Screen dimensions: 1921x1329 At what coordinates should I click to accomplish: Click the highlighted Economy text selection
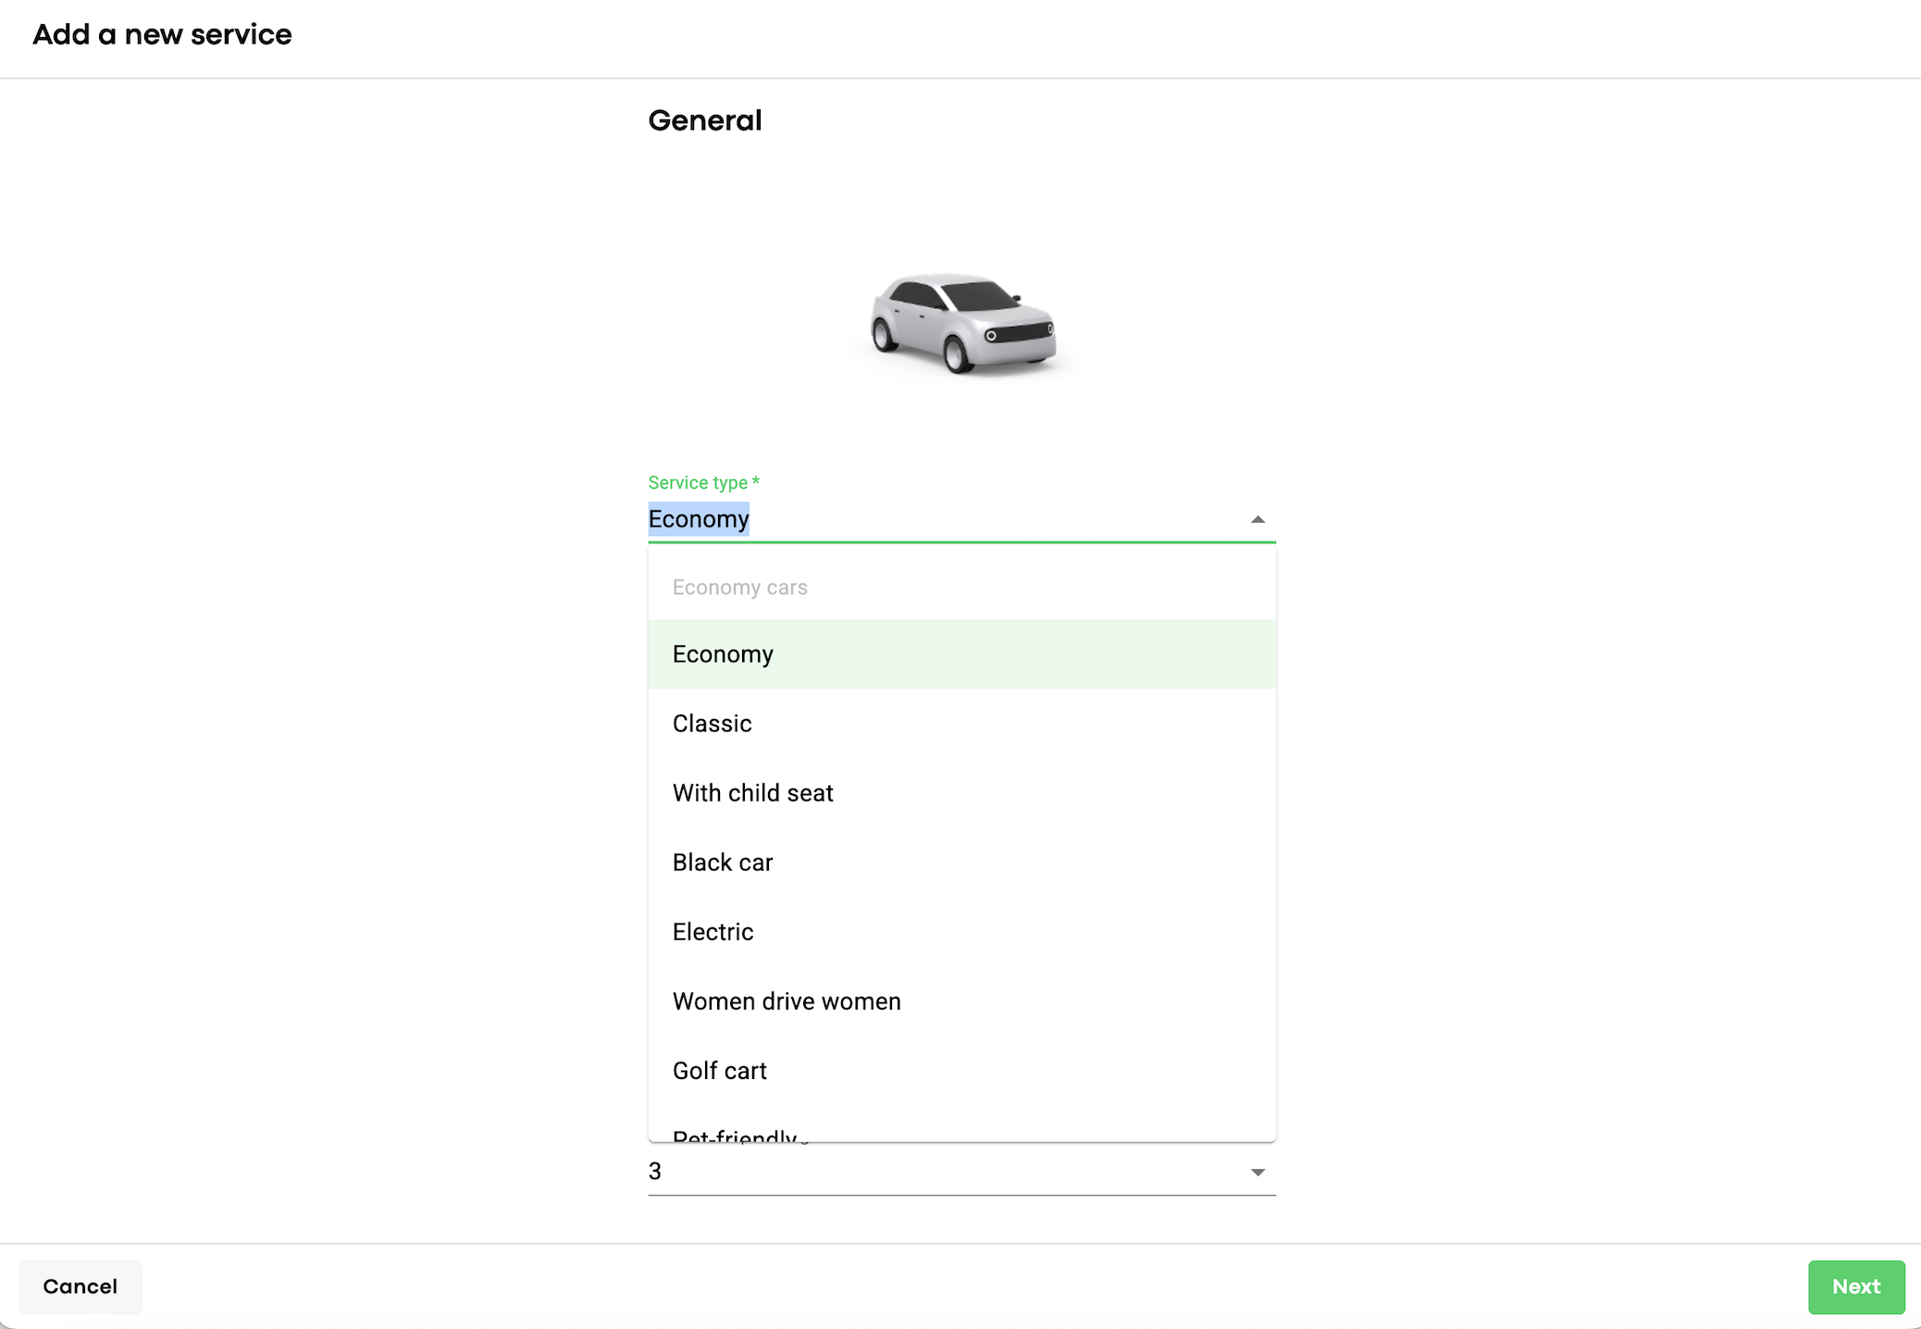[698, 519]
